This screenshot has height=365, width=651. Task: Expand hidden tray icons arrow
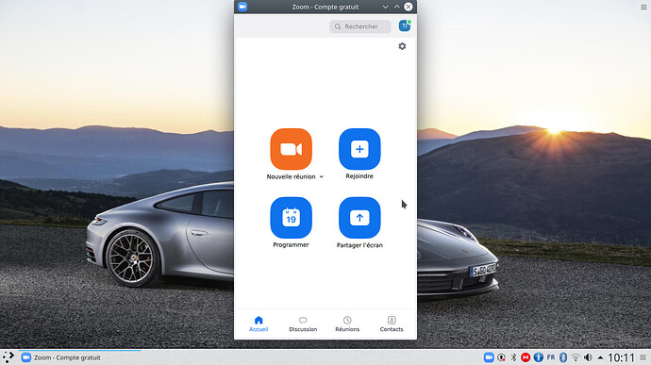pyautogui.click(x=600, y=357)
